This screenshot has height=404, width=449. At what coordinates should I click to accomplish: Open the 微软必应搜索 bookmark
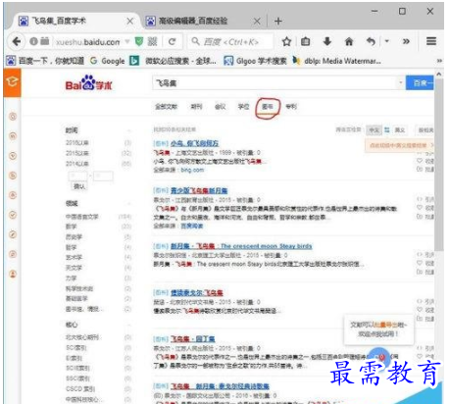(174, 61)
